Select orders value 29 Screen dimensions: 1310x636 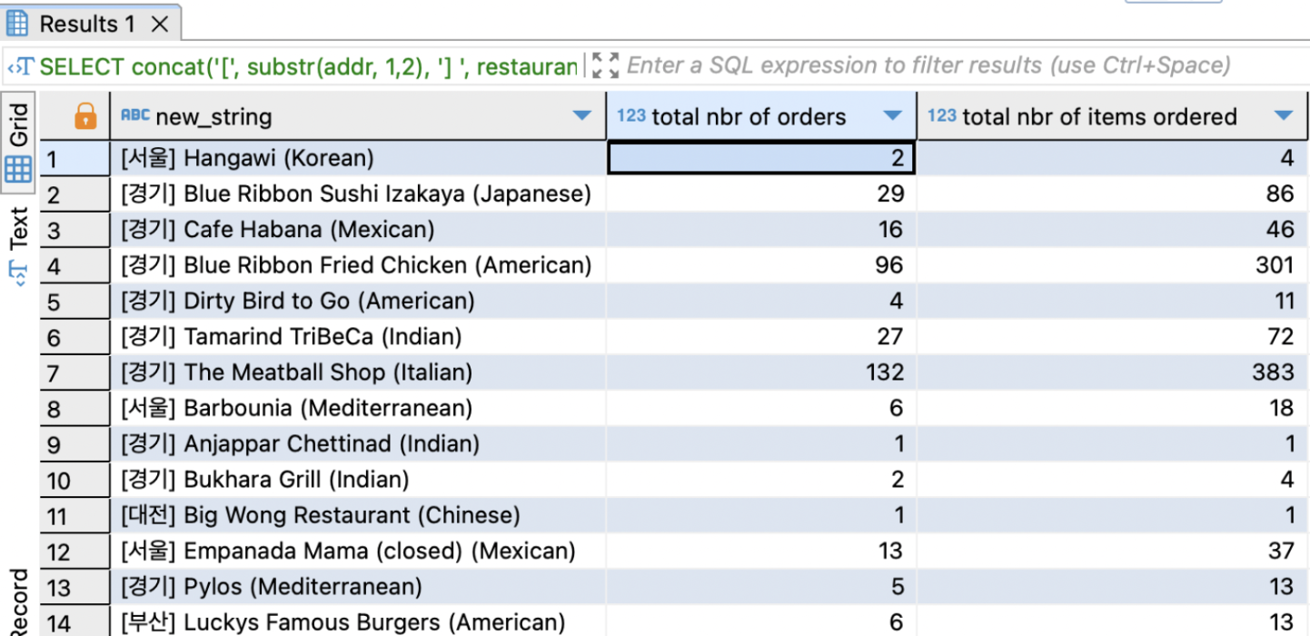tap(761, 194)
